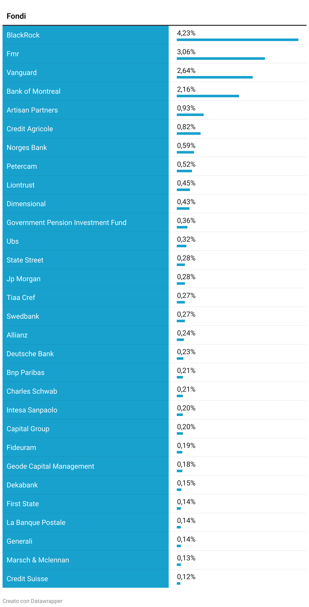
Task: Click the Jp Morgan label
Action: pyautogui.click(x=23, y=279)
